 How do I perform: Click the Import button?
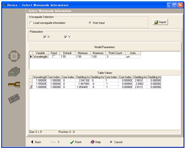coord(160,22)
